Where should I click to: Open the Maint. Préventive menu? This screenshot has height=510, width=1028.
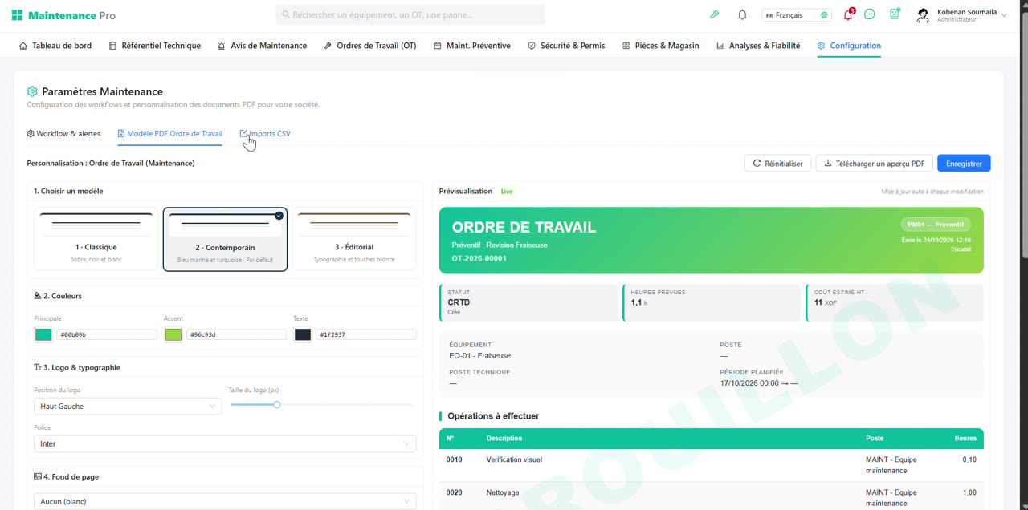[472, 46]
